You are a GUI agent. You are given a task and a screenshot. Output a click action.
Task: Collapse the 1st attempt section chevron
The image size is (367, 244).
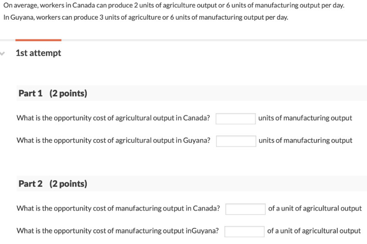pos(2,54)
